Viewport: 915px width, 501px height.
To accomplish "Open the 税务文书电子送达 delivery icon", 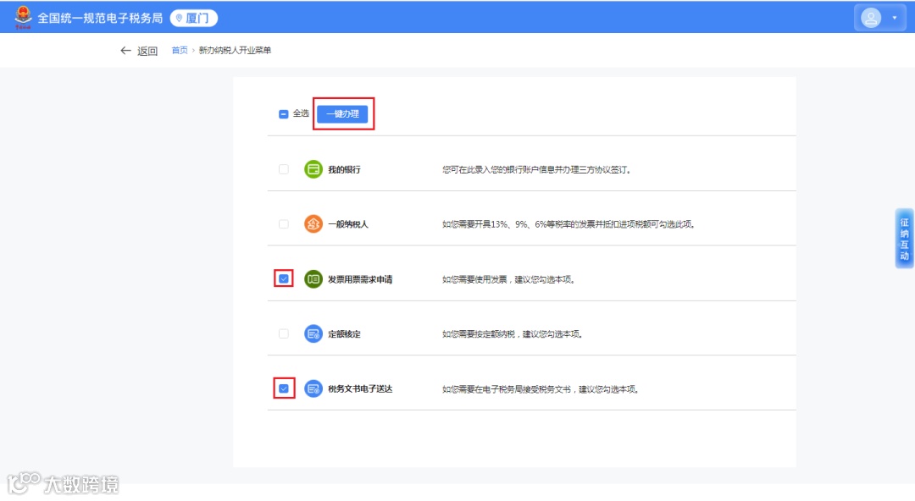I will pyautogui.click(x=312, y=388).
